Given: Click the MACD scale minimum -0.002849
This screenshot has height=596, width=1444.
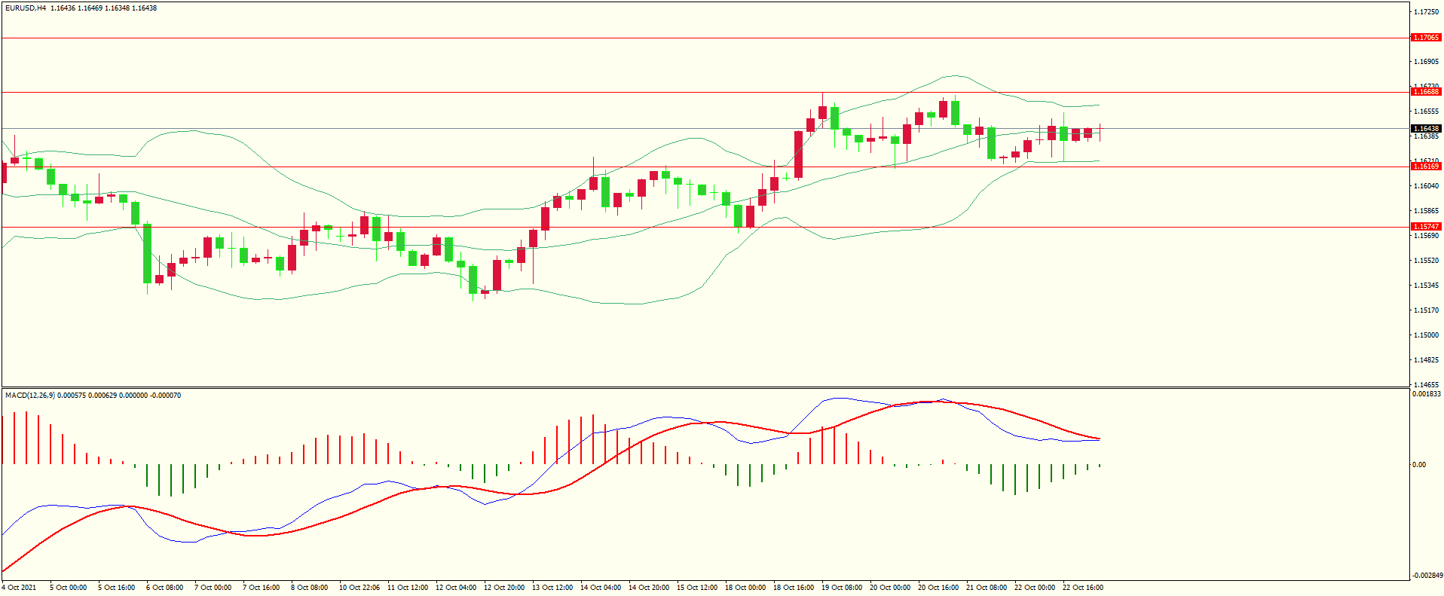Looking at the screenshot, I should 1427,576.
